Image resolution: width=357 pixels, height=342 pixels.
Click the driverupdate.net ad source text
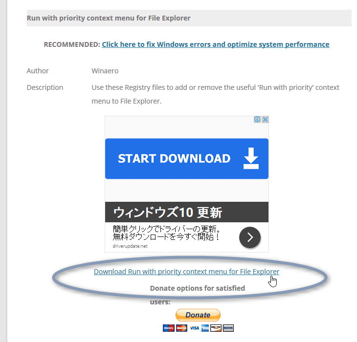pos(130,246)
